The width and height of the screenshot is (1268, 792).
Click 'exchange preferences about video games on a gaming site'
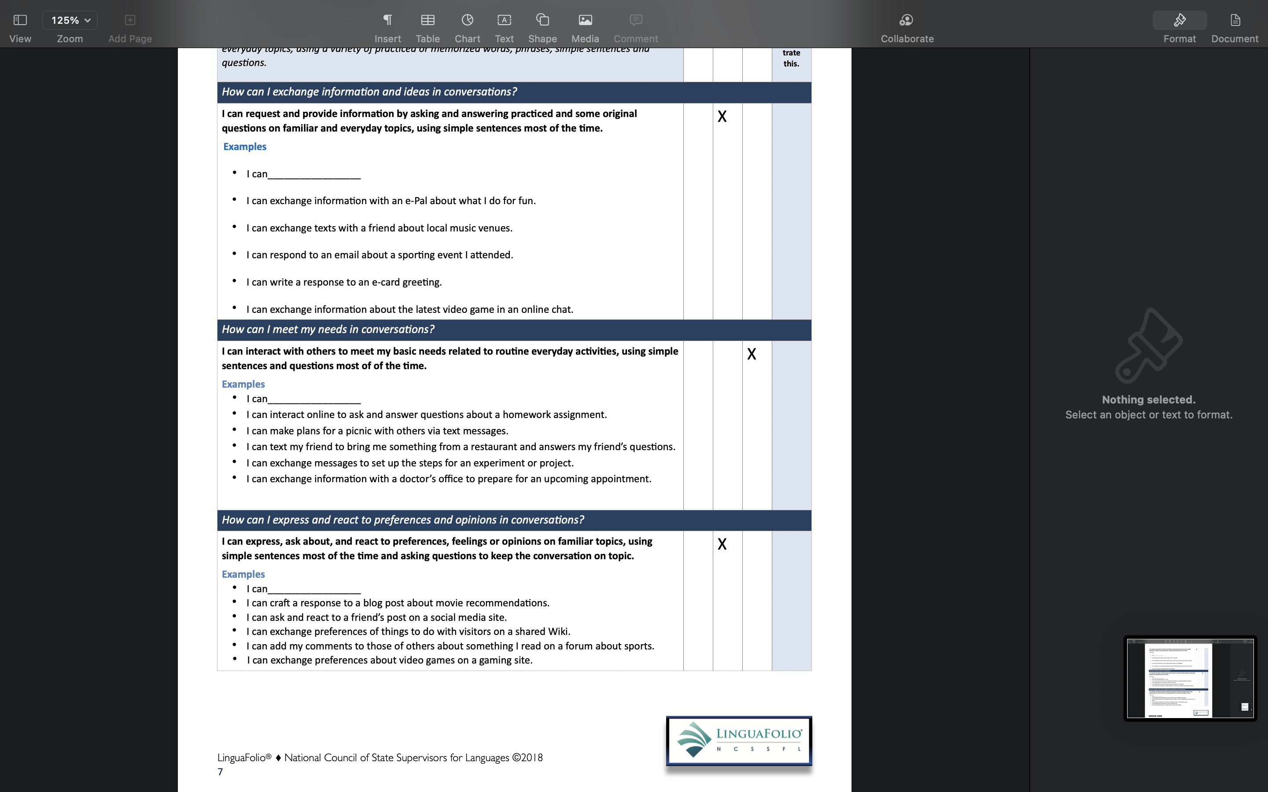[390, 660]
